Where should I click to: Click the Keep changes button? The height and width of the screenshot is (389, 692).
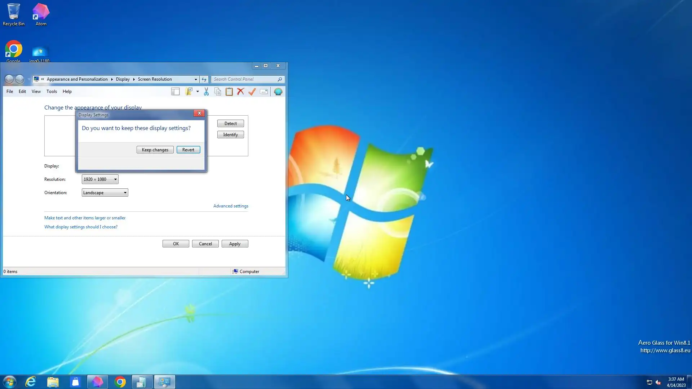point(155,150)
